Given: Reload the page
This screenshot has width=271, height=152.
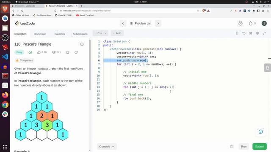Looking at the screenshot, I should click(22, 11).
